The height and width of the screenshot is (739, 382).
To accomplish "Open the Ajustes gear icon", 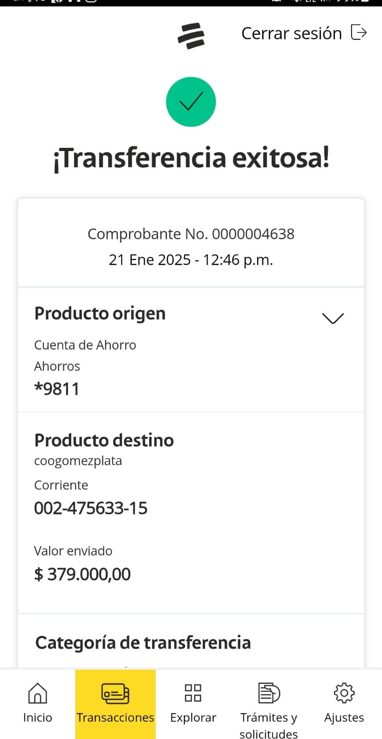I will pyautogui.click(x=344, y=693).
